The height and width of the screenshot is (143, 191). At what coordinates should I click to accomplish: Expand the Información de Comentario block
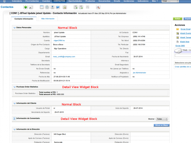[14, 118]
